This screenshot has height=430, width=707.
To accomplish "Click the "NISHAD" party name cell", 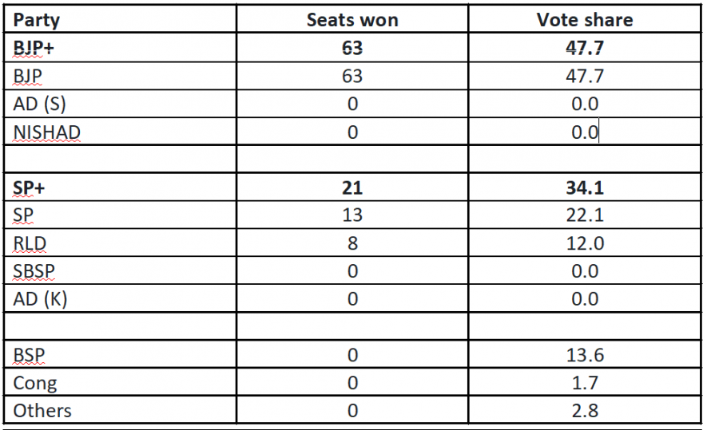I will pyautogui.click(x=47, y=132).
